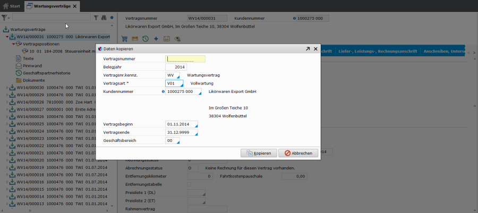Focus the tree filter search field

click(x=52, y=17)
